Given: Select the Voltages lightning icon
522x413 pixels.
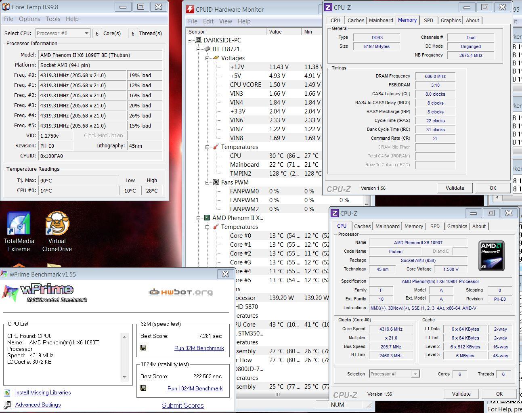Looking at the screenshot, I should pyautogui.click(x=216, y=58).
